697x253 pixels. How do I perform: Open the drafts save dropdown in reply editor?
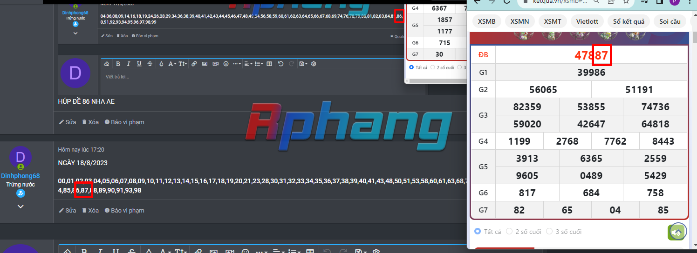point(303,64)
